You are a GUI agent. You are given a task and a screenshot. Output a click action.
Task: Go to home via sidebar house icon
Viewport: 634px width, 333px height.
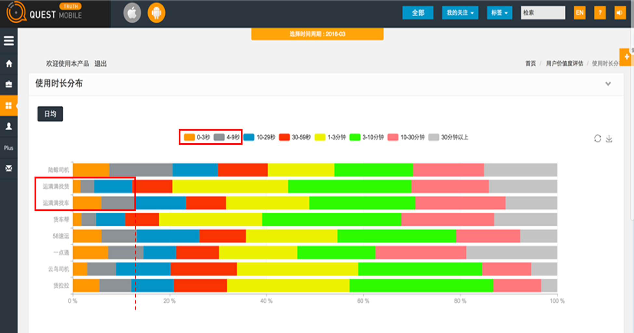coord(9,63)
